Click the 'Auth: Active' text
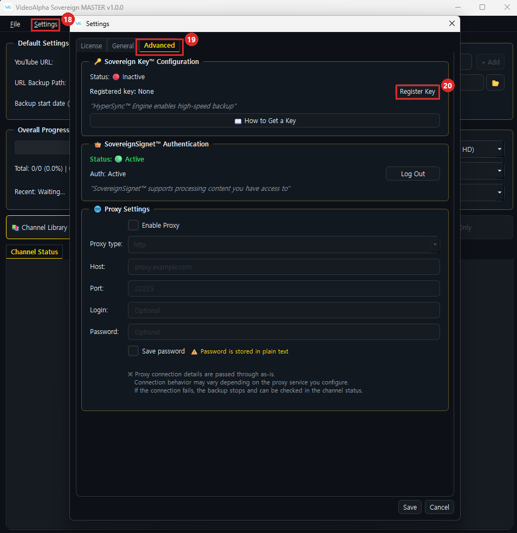Image resolution: width=517 pixels, height=533 pixels. pyautogui.click(x=108, y=174)
